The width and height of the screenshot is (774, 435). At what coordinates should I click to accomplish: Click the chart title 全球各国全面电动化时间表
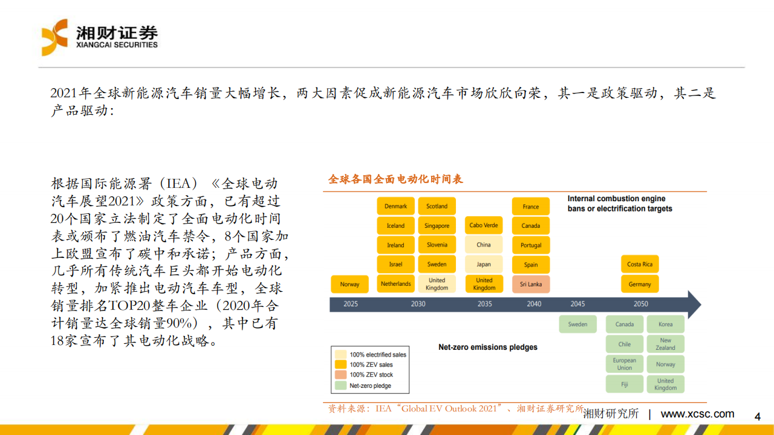click(396, 179)
